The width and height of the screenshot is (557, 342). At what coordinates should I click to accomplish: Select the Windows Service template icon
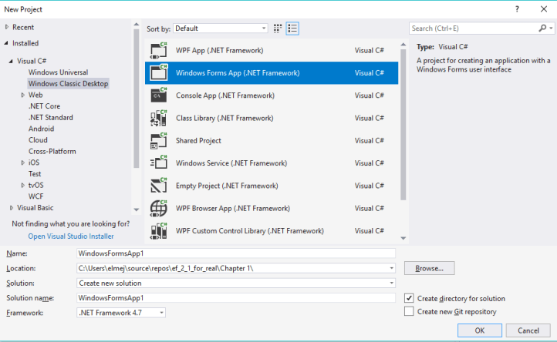click(x=158, y=163)
